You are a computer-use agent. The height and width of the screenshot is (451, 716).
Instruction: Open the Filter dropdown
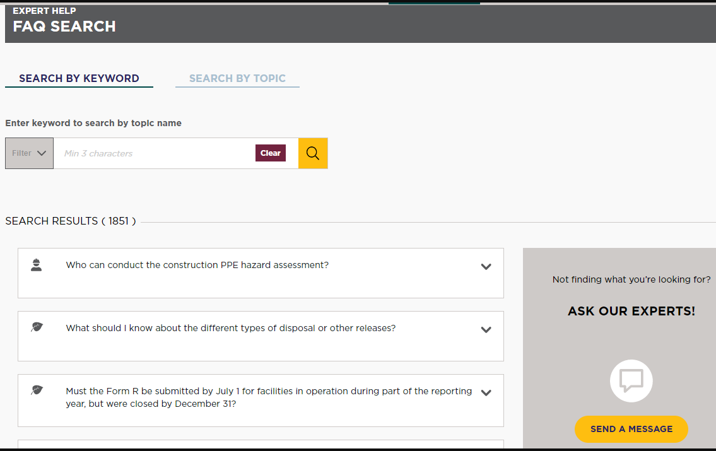(29, 153)
